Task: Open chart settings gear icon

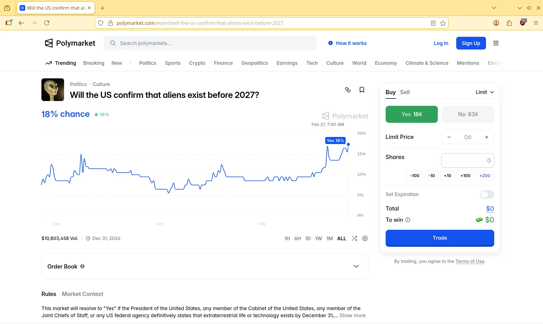Action: pos(365,239)
